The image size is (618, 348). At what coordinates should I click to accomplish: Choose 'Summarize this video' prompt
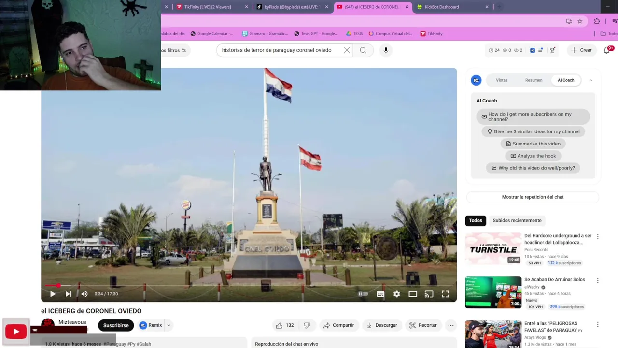tap(533, 144)
